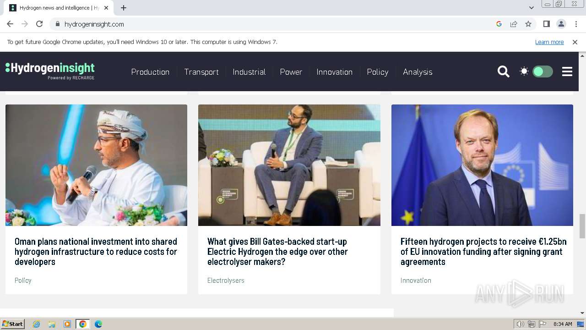The image size is (586, 330).
Task: Read Fifteen hydrogen projects EU funding article
Action: 483,252
